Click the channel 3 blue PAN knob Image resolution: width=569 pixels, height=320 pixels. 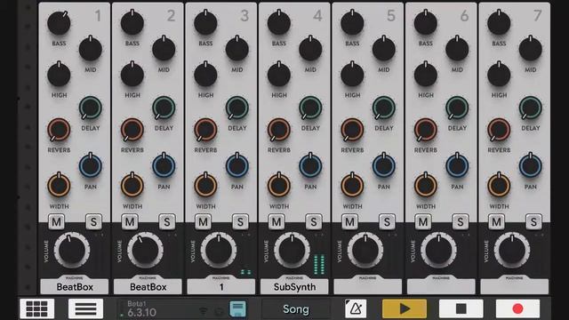pos(237,166)
